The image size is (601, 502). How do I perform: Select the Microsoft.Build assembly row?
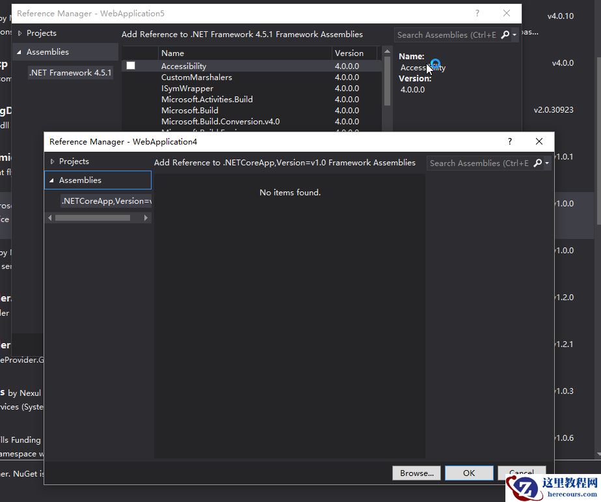click(x=252, y=111)
